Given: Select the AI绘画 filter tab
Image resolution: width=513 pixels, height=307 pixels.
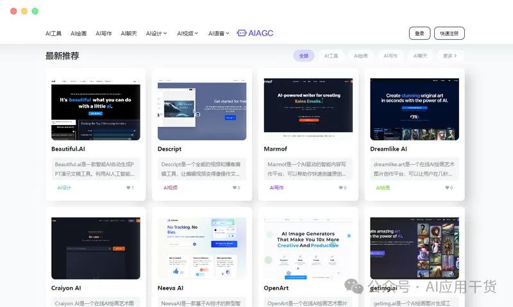Looking at the screenshot, I should 361,56.
